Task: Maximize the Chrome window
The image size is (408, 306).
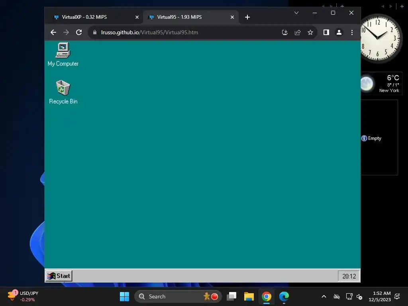Action: (x=333, y=13)
